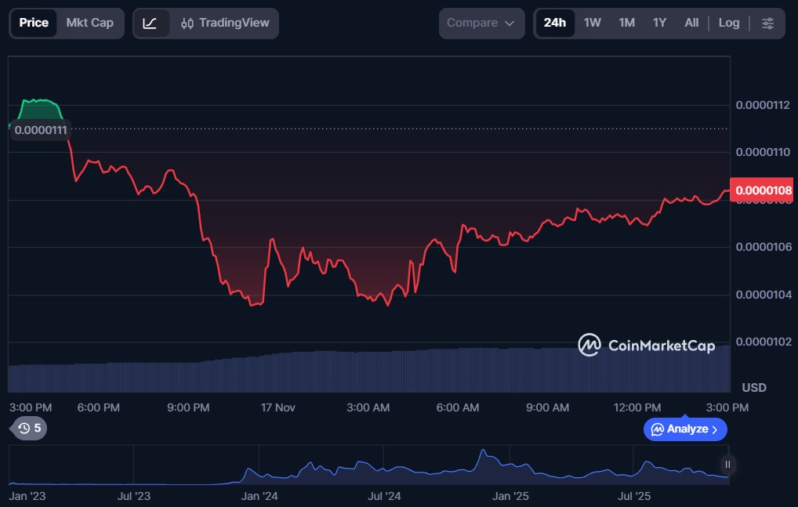Select the 1W time range

click(x=593, y=23)
